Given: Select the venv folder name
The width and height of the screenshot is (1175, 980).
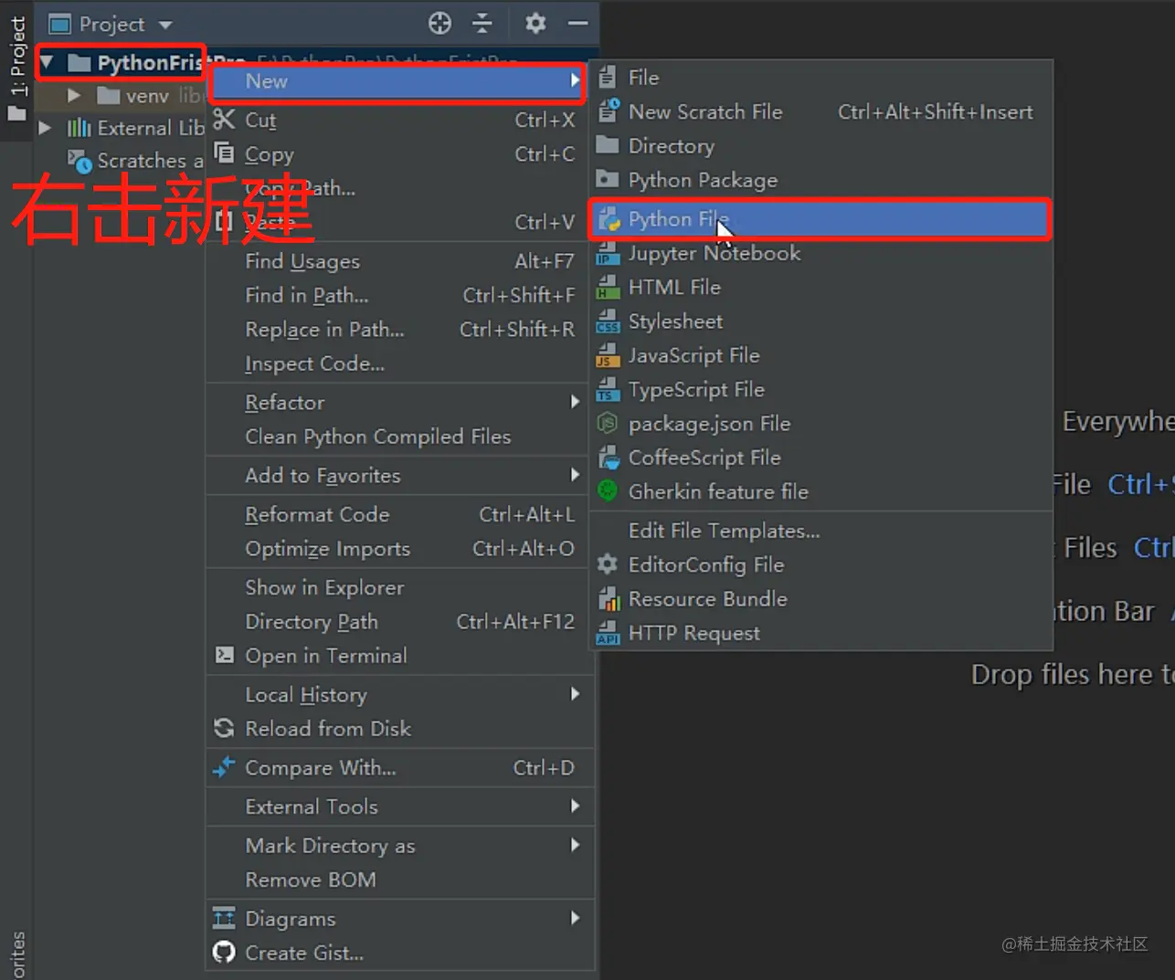Looking at the screenshot, I should [147, 95].
